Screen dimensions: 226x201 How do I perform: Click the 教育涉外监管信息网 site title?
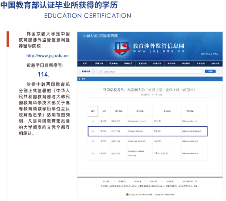pyautogui.click(x=159, y=46)
